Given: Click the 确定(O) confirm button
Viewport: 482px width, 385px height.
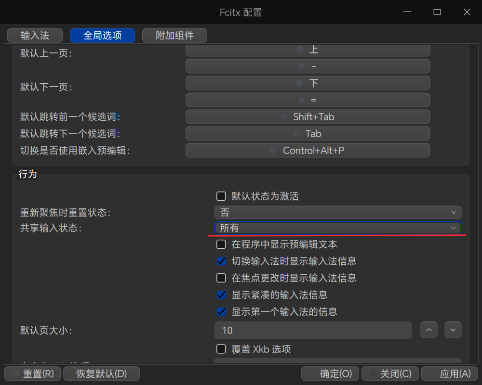Looking at the screenshot, I should (x=330, y=373).
